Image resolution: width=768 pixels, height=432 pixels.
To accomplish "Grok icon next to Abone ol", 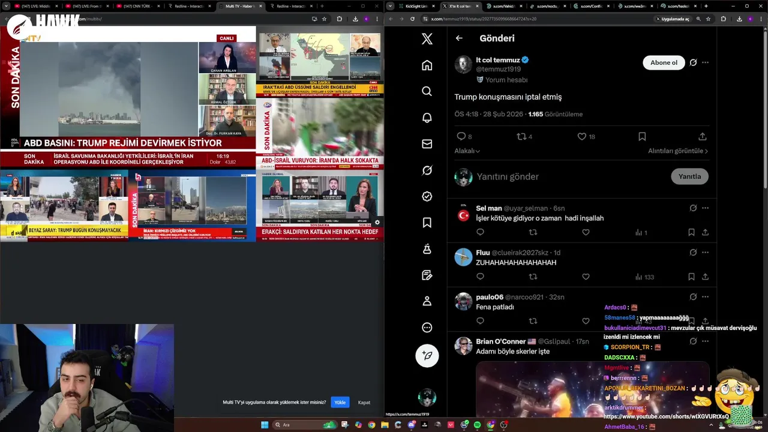I will [693, 62].
